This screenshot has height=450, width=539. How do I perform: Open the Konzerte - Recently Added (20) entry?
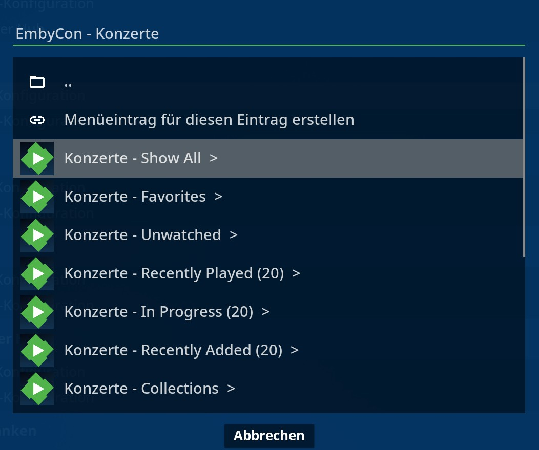point(268,350)
